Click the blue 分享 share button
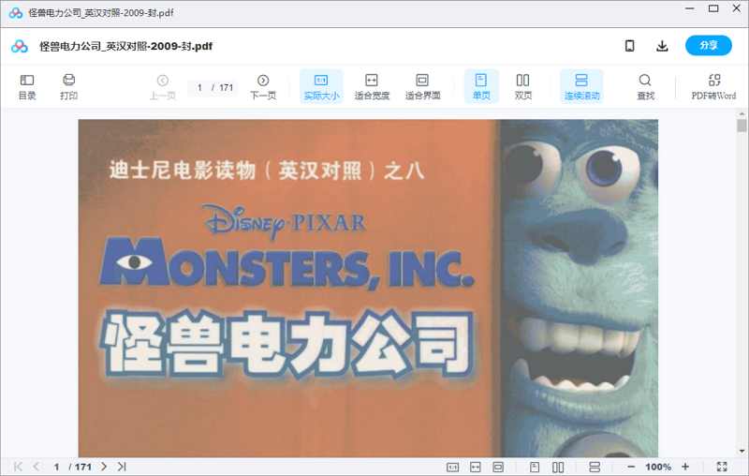 (709, 46)
